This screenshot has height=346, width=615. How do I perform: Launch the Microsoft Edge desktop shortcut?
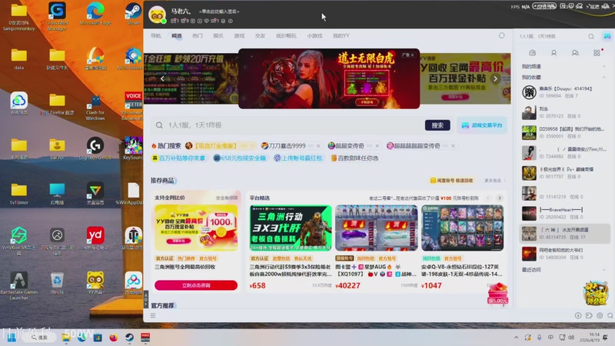click(x=95, y=14)
